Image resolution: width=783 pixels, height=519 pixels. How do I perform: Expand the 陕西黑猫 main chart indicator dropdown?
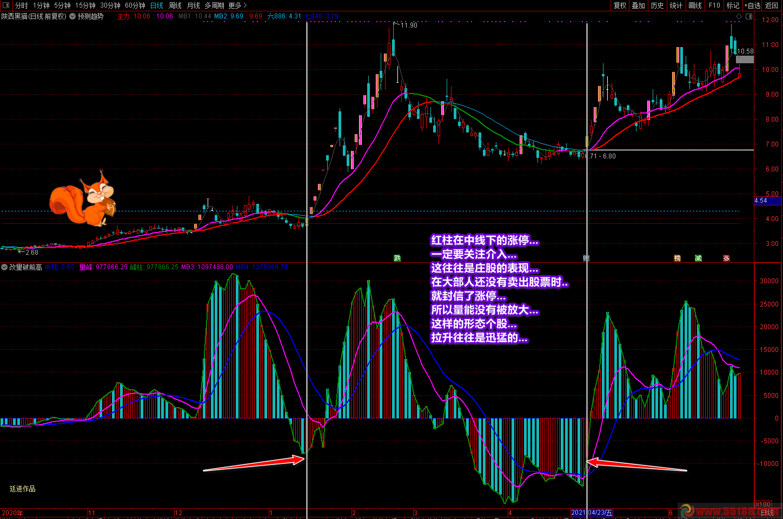click(72, 17)
